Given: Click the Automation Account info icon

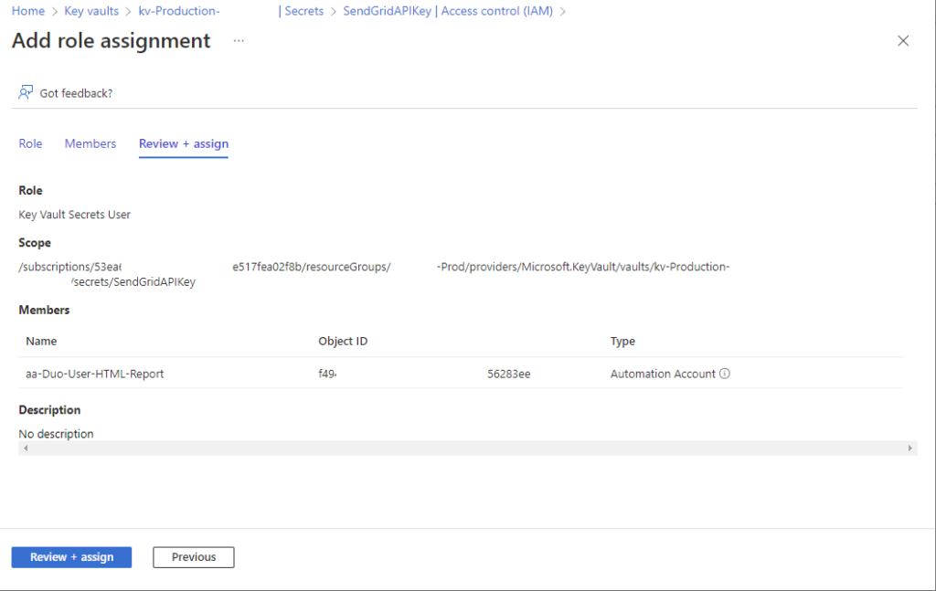Looking at the screenshot, I should pos(725,374).
